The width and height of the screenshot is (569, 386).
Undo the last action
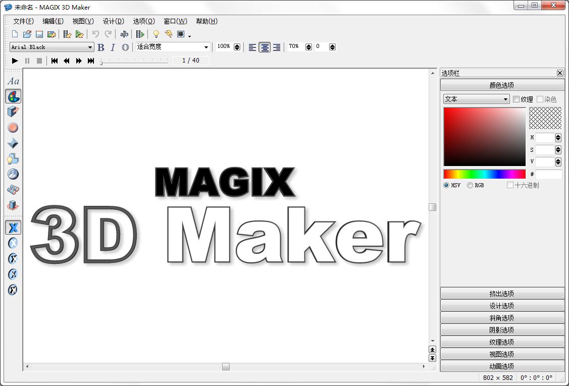coord(95,34)
